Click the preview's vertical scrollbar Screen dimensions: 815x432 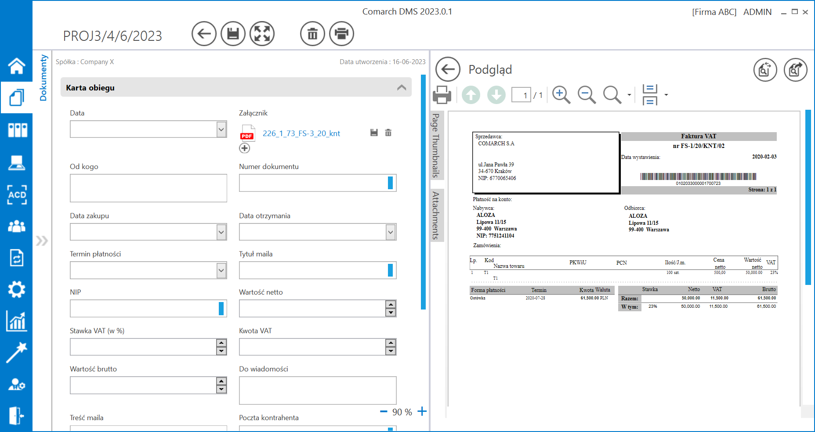pos(808,198)
